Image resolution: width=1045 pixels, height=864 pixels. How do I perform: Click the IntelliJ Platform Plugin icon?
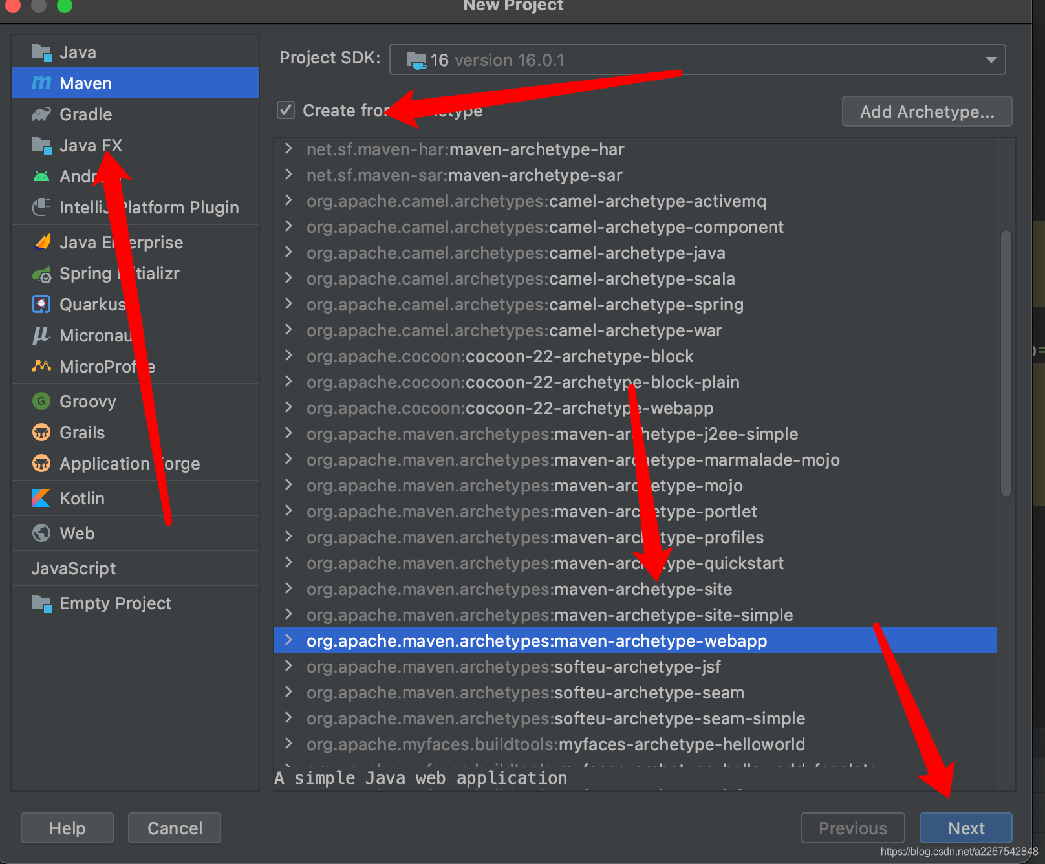click(41, 208)
